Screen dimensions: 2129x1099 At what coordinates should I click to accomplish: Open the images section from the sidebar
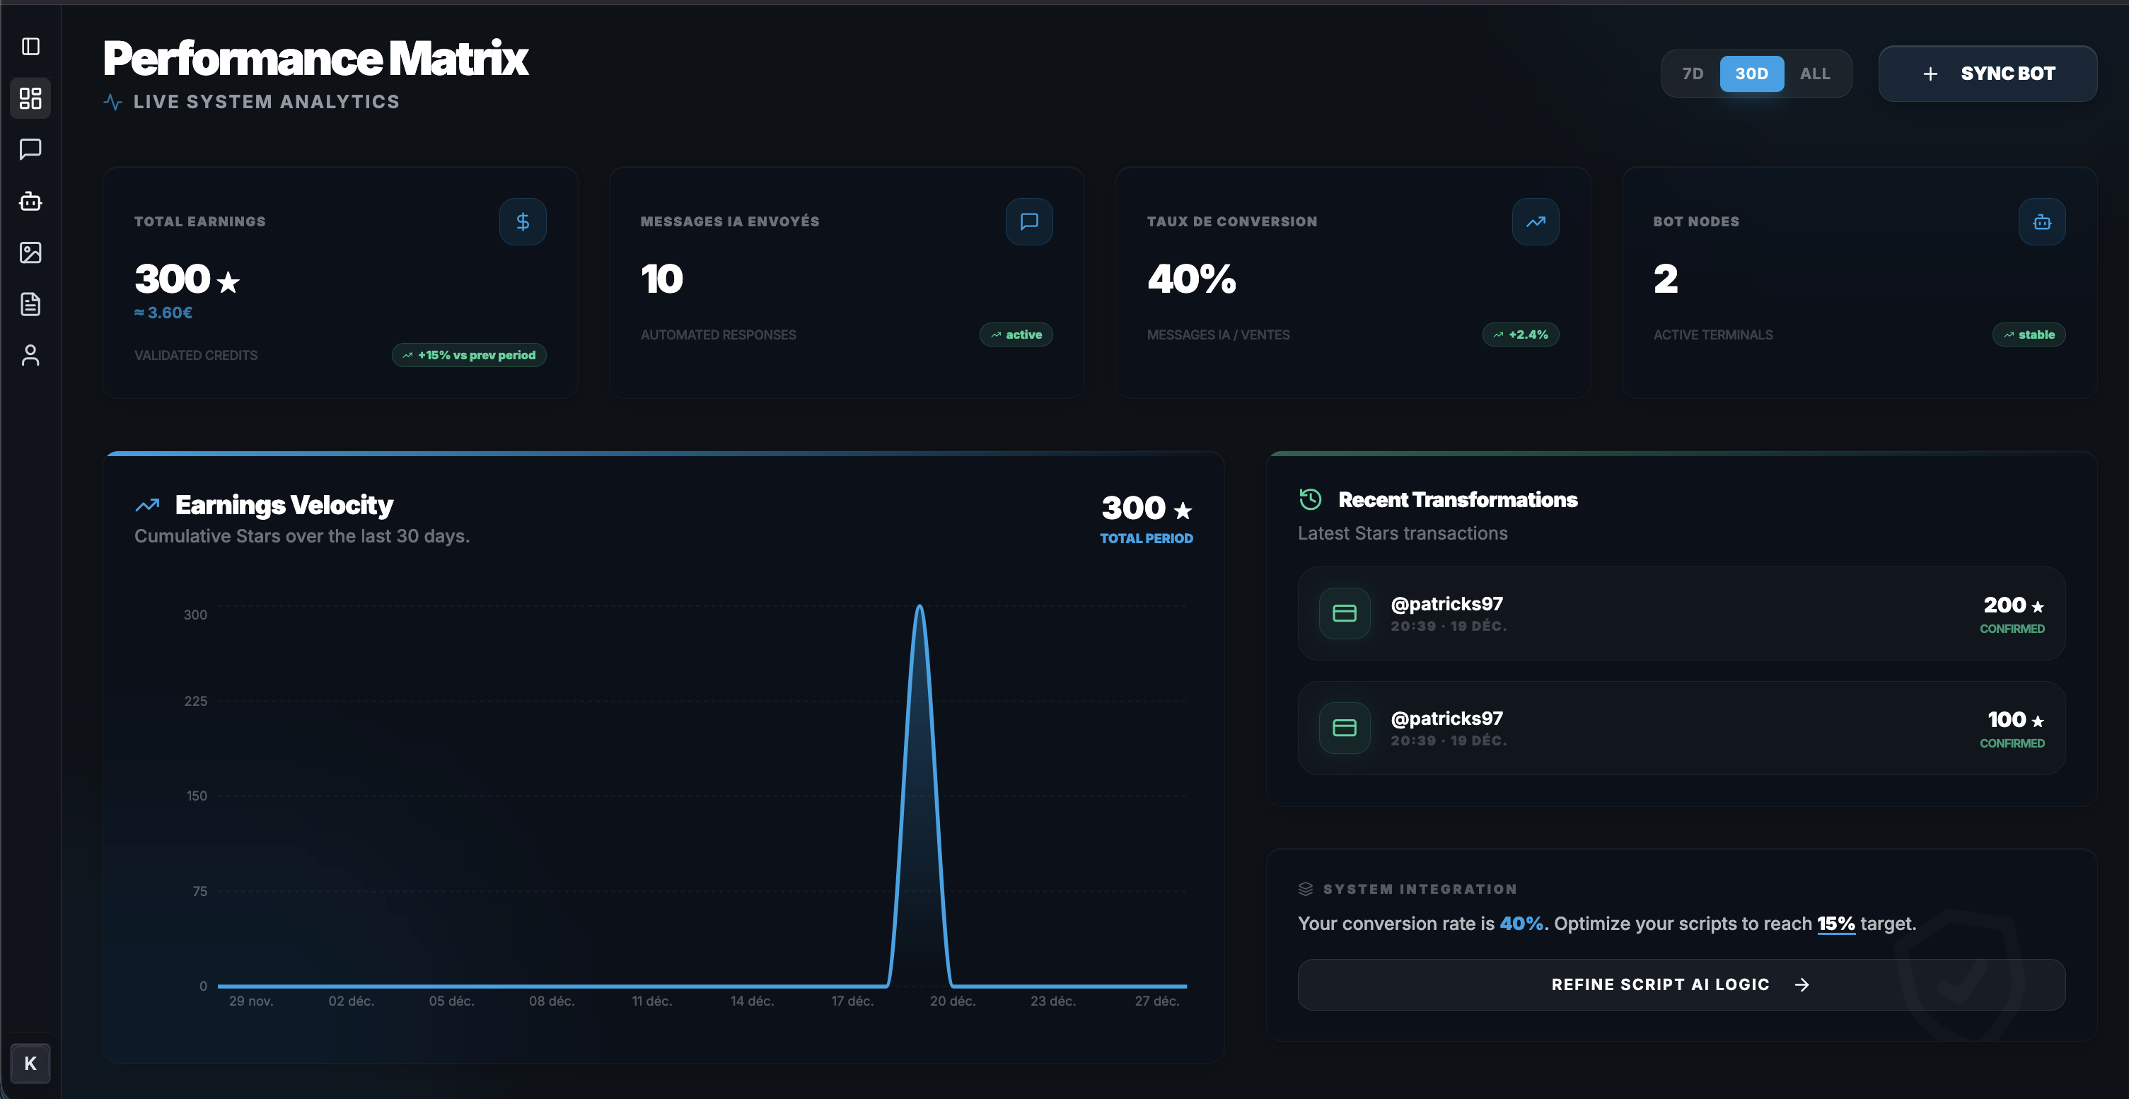click(30, 253)
